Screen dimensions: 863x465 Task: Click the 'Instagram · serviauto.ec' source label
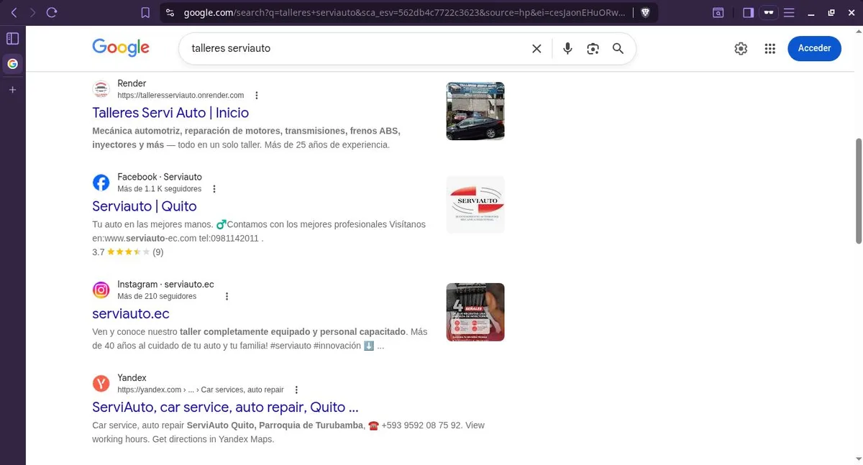point(165,285)
